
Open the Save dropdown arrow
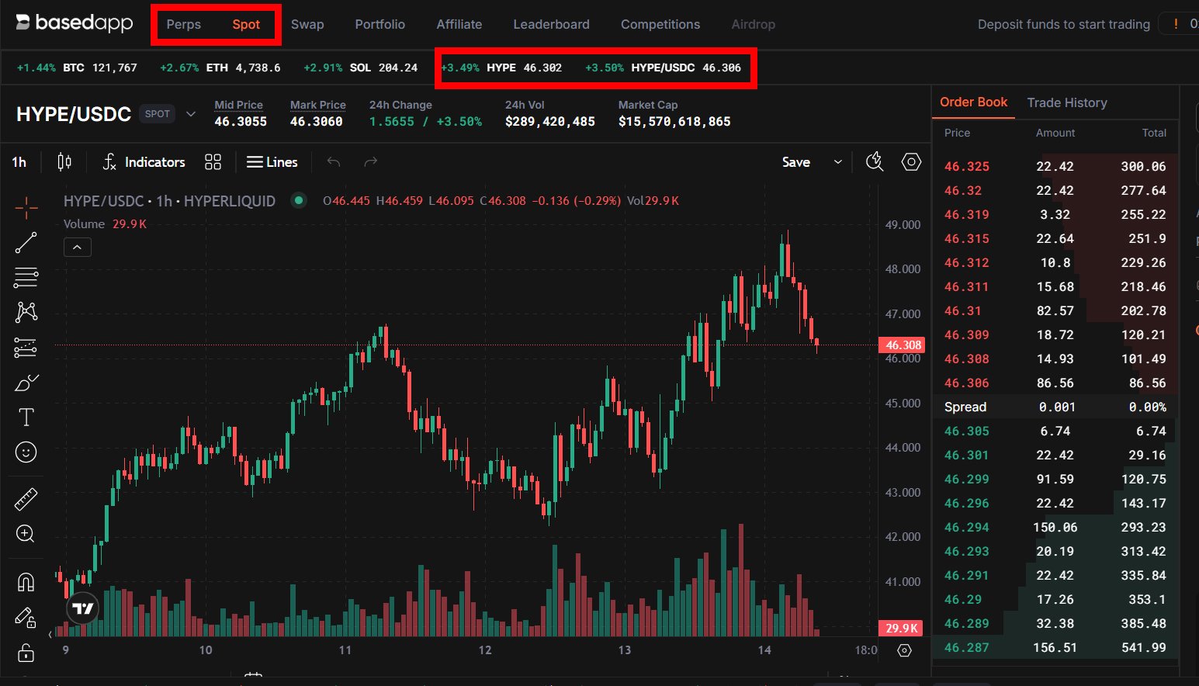pyautogui.click(x=837, y=162)
